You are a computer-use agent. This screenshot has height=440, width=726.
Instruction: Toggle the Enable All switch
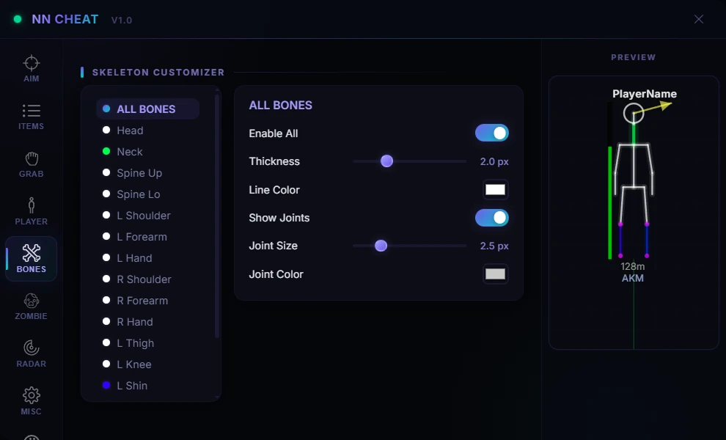click(492, 133)
